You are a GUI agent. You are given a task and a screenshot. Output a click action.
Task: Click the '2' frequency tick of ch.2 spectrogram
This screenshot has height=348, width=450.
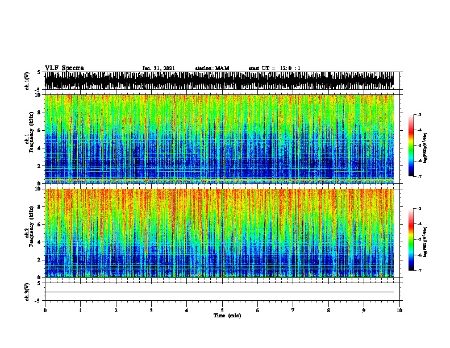(40, 260)
